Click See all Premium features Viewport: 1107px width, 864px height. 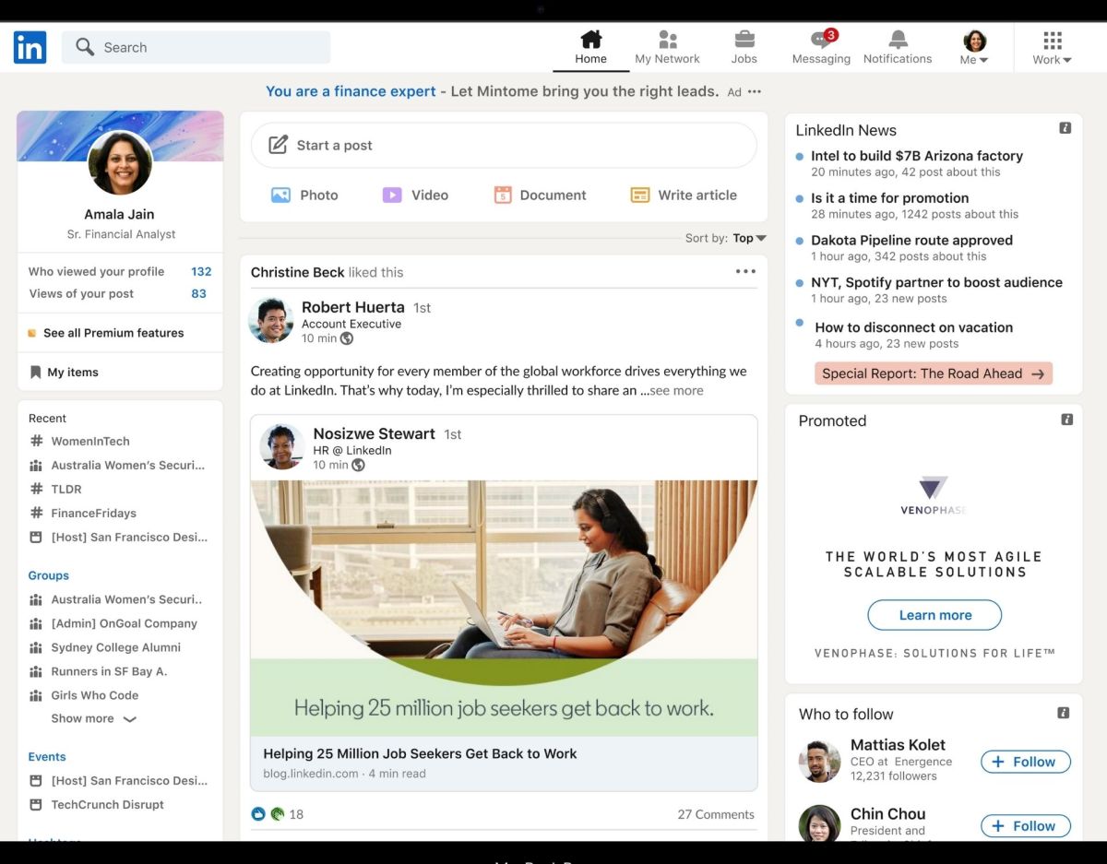tap(113, 333)
